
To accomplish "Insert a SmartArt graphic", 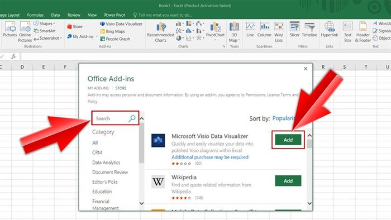I will click(x=45, y=31).
